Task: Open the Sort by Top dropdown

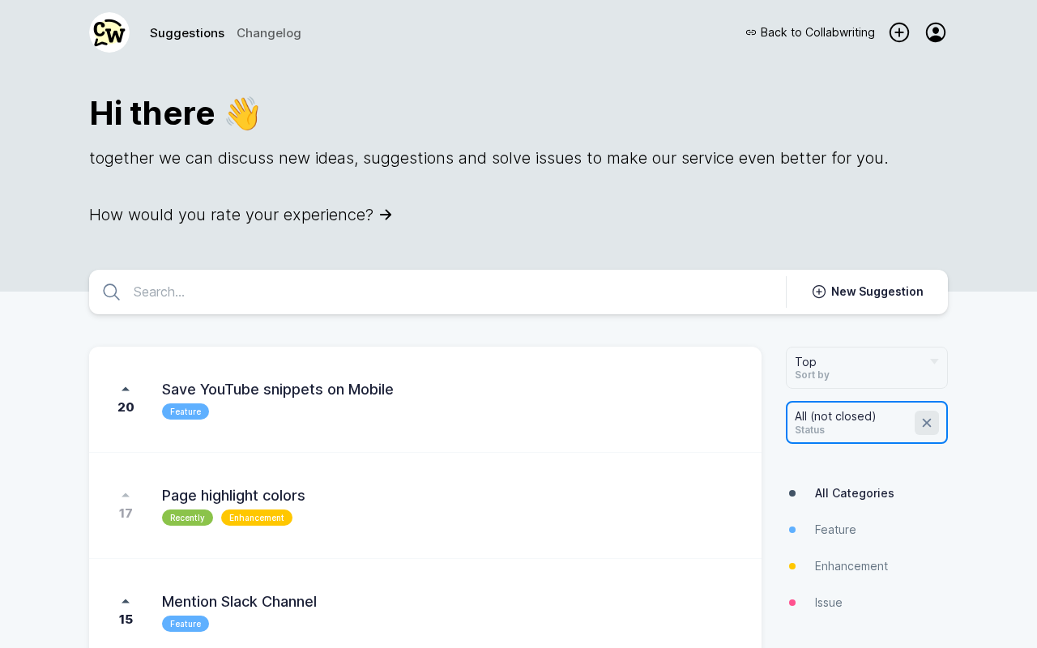Action: pyautogui.click(x=866, y=368)
